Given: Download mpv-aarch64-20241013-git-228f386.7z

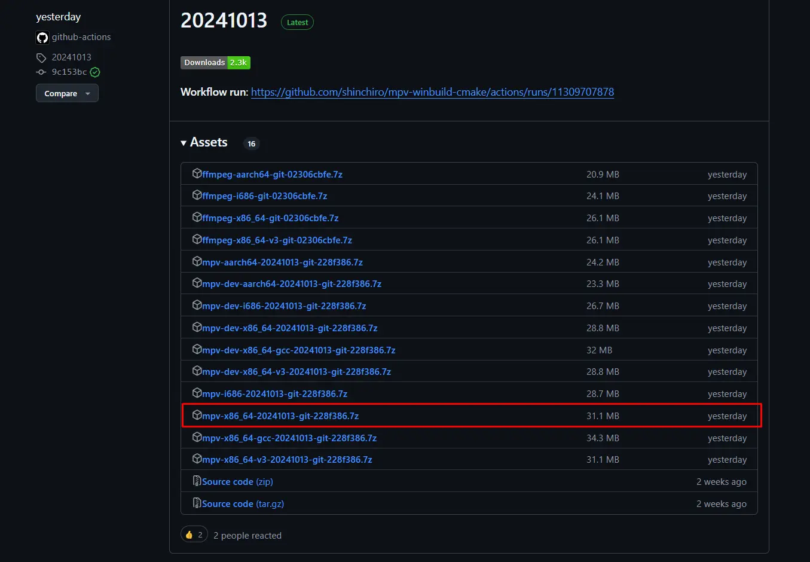Looking at the screenshot, I should click(x=282, y=262).
